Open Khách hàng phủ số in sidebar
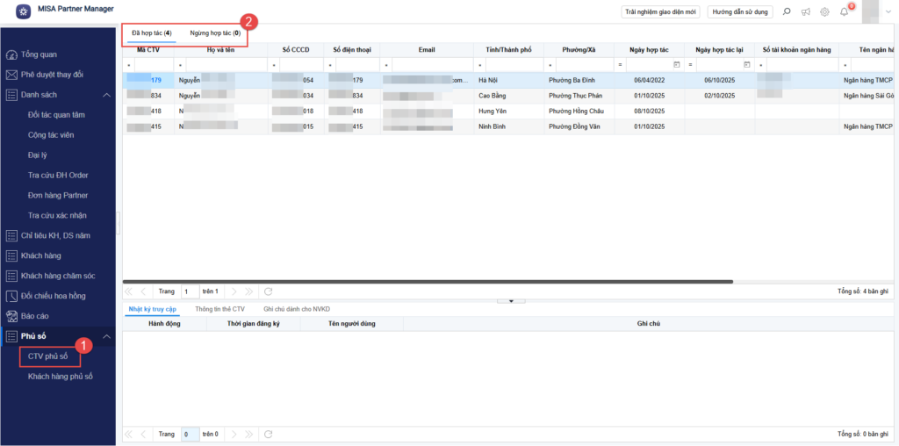899x446 pixels. tap(60, 377)
